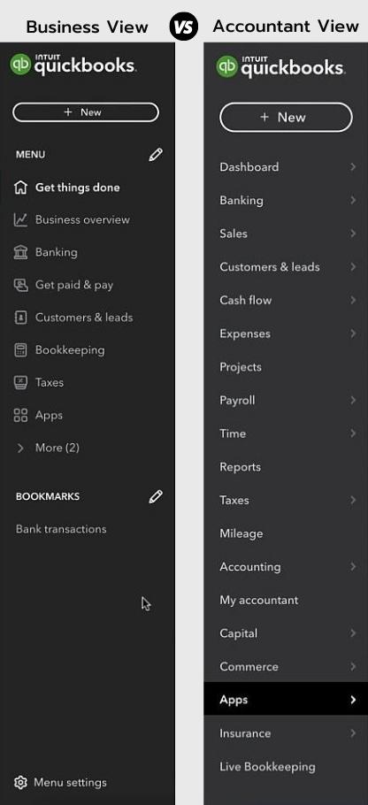Click the Customers & leads contact icon

click(20, 318)
